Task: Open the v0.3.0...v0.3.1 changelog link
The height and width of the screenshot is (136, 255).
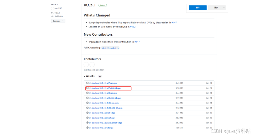Action: (110, 48)
